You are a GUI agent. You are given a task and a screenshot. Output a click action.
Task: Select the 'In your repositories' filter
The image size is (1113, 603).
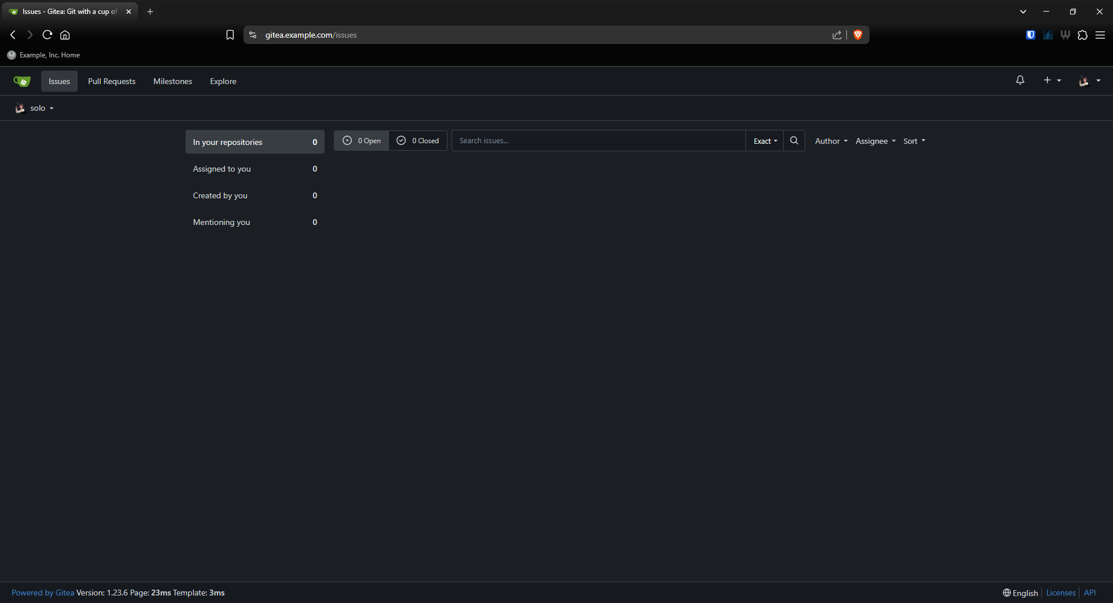(x=254, y=142)
